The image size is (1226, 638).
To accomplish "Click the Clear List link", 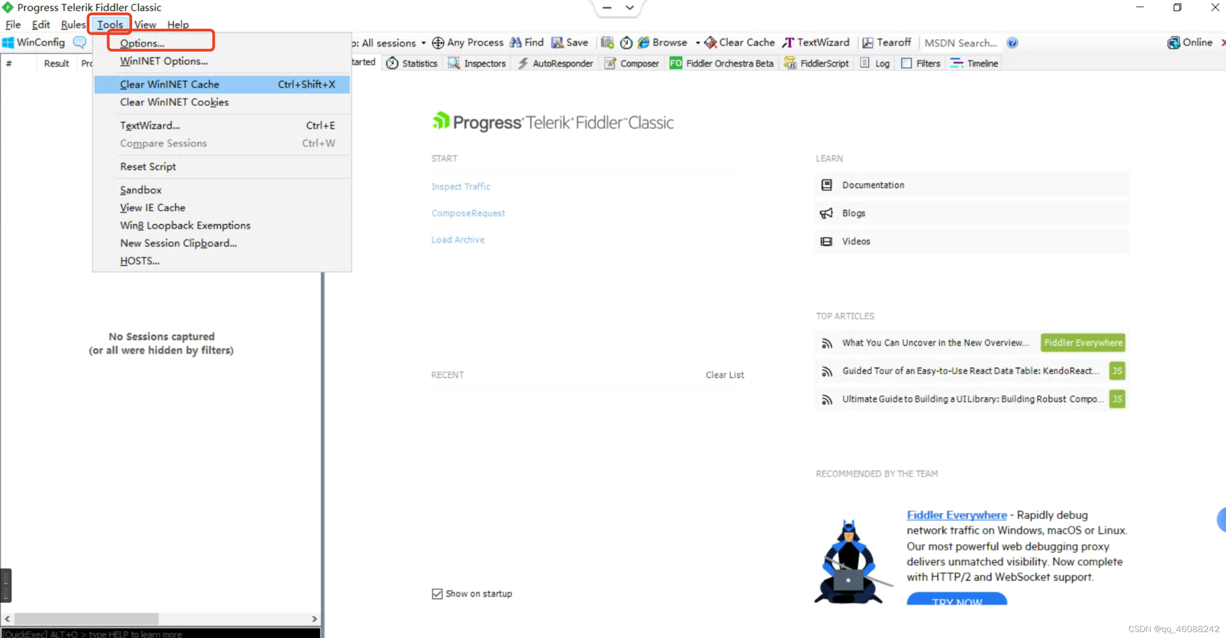I will (x=724, y=375).
